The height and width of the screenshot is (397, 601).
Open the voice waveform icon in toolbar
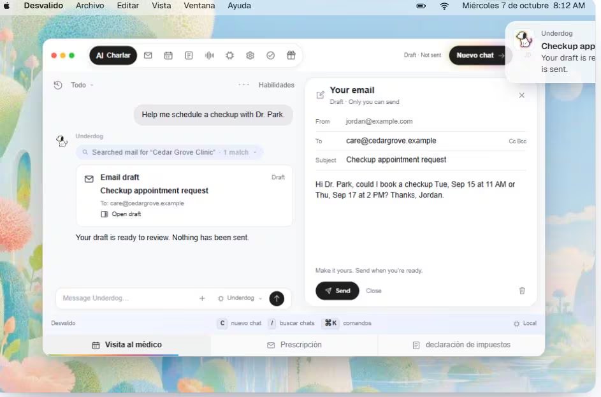[209, 55]
